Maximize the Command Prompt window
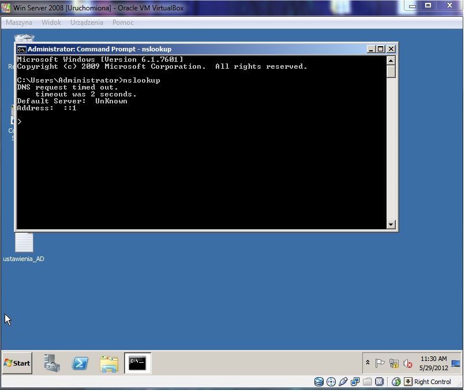This screenshot has height=391, width=465. tap(381, 49)
